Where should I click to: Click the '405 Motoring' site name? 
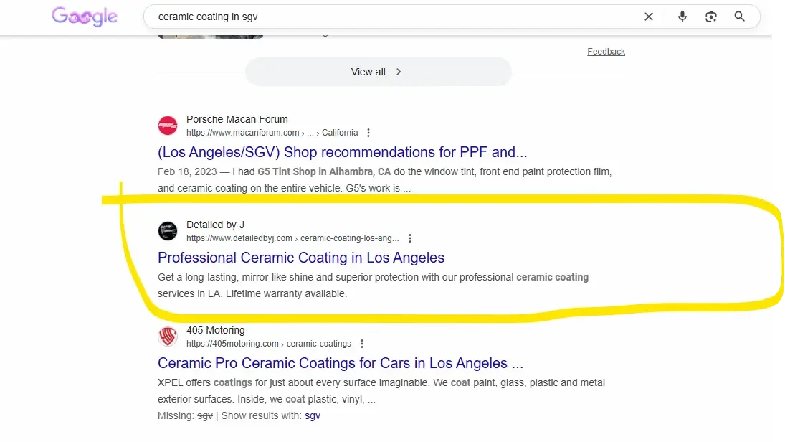pos(216,330)
